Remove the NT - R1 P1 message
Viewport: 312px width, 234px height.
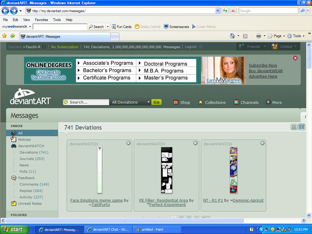click(x=262, y=143)
